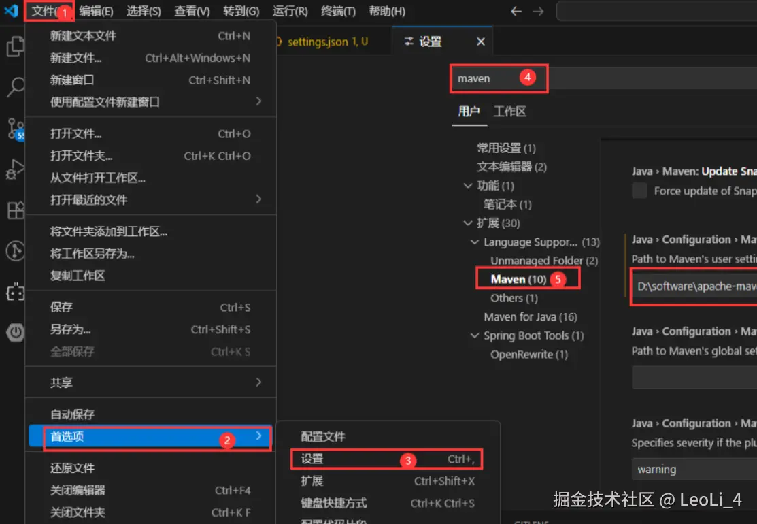This screenshot has width=757, height=524.
Task: Open the 首选项 submenu
Action: [150, 437]
